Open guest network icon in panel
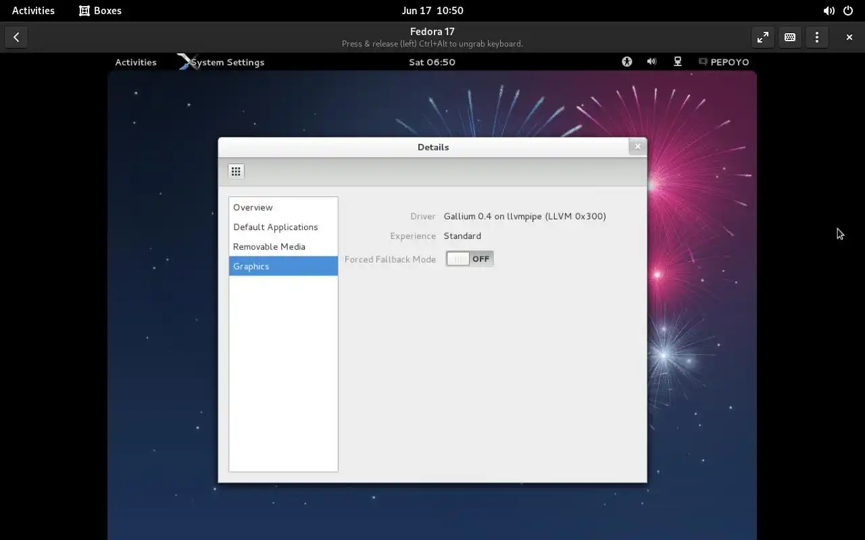The height and width of the screenshot is (540, 865). [678, 61]
